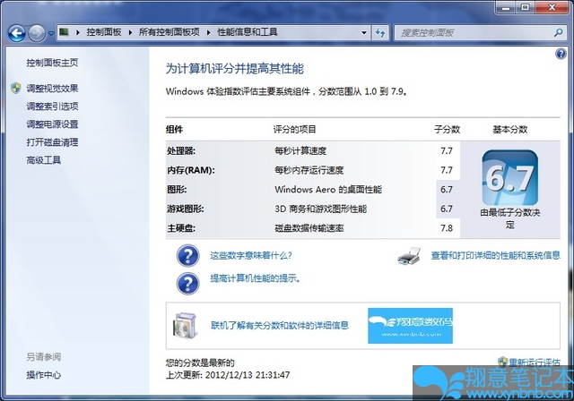This screenshot has width=574, height=401.
Task: Click the refresh button in address bar
Action: coord(380,33)
